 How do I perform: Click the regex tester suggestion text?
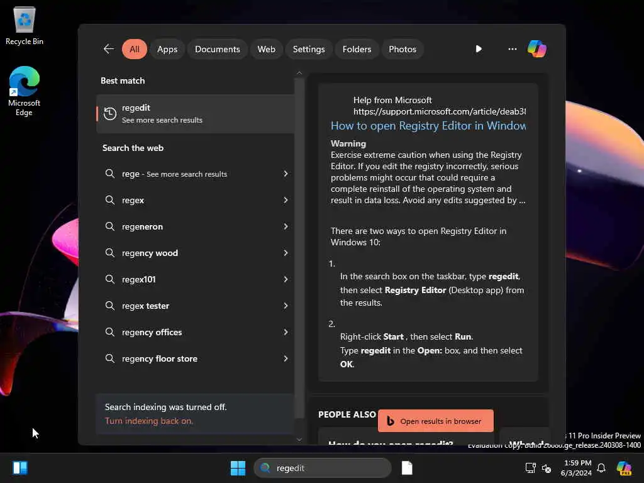click(145, 306)
